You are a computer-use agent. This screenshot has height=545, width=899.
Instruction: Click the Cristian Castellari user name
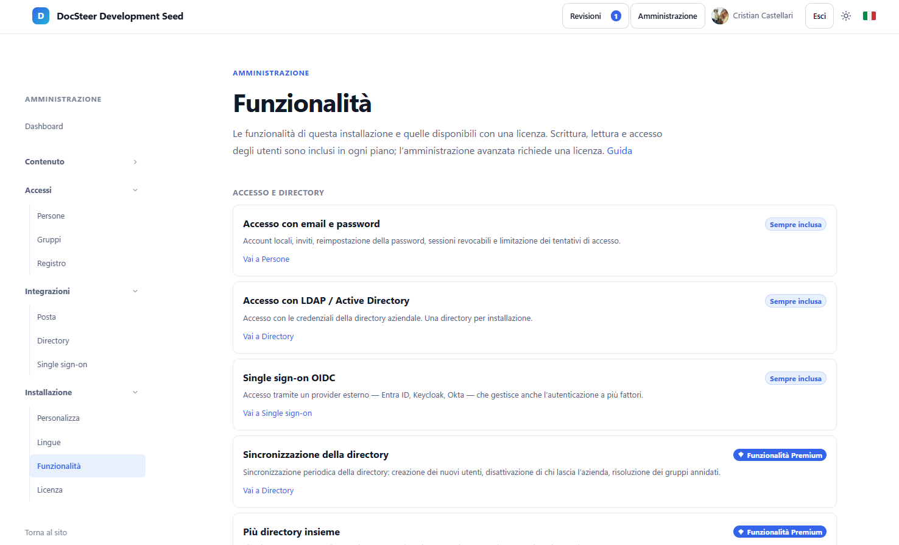tap(763, 16)
